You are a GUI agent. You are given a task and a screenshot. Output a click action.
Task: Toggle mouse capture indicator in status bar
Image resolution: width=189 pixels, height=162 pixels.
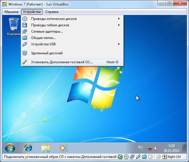point(158,157)
